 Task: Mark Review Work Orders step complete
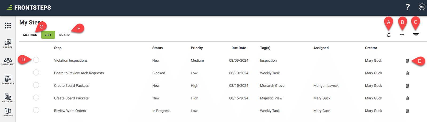36,110
